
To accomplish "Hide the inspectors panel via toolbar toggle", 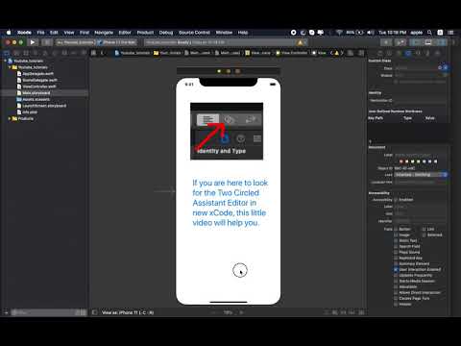I will [441, 42].
